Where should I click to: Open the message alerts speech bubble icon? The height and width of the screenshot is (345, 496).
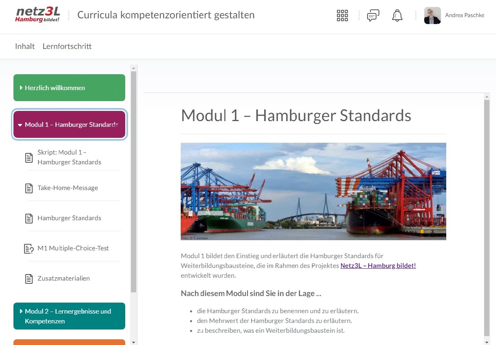click(x=373, y=15)
